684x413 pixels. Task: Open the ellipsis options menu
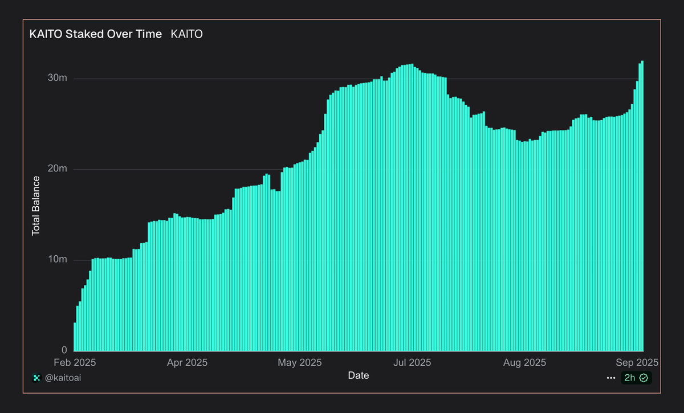[x=611, y=378]
